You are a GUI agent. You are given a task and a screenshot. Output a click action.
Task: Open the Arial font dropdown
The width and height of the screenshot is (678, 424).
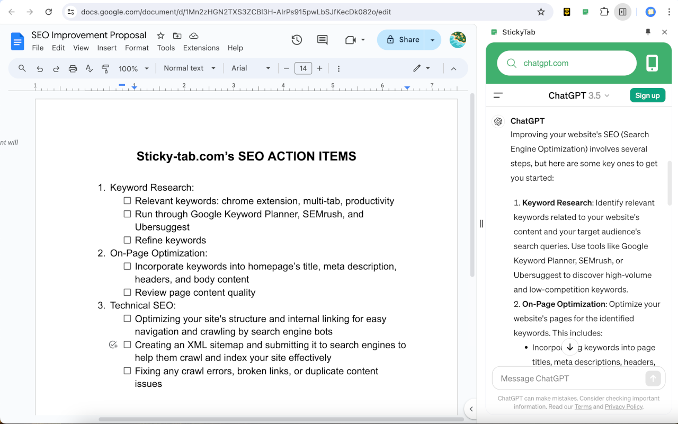(x=251, y=68)
